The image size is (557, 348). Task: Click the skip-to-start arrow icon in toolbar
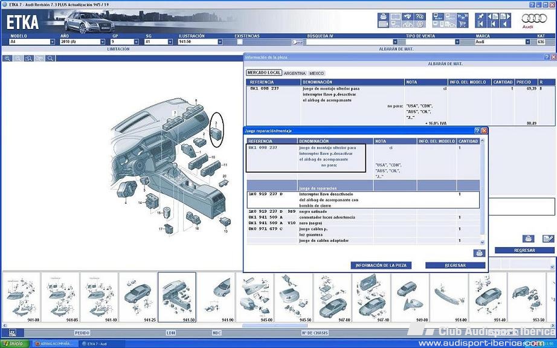point(493,24)
